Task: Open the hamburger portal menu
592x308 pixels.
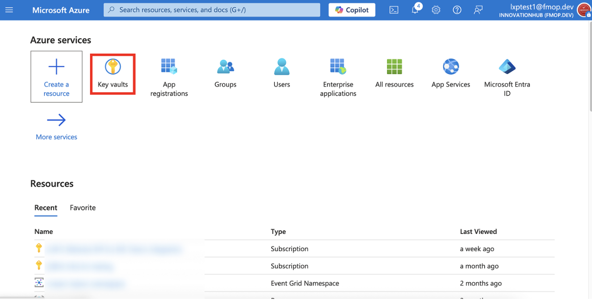Action: (9, 10)
